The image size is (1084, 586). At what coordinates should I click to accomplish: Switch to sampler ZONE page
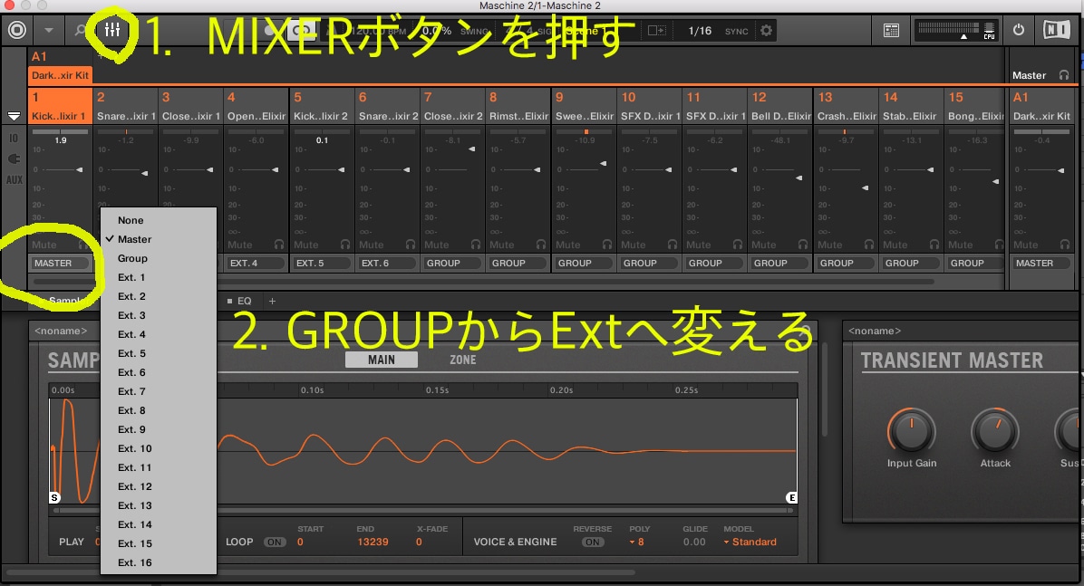click(x=463, y=360)
